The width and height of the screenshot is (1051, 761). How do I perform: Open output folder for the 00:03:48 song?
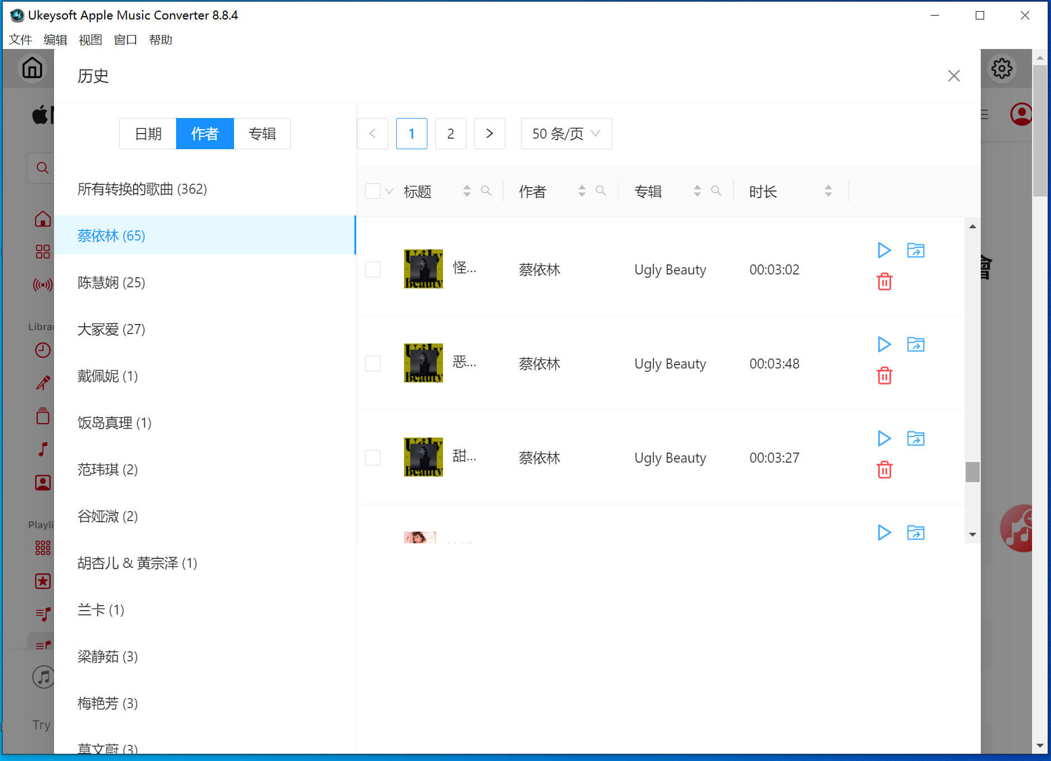tap(916, 345)
